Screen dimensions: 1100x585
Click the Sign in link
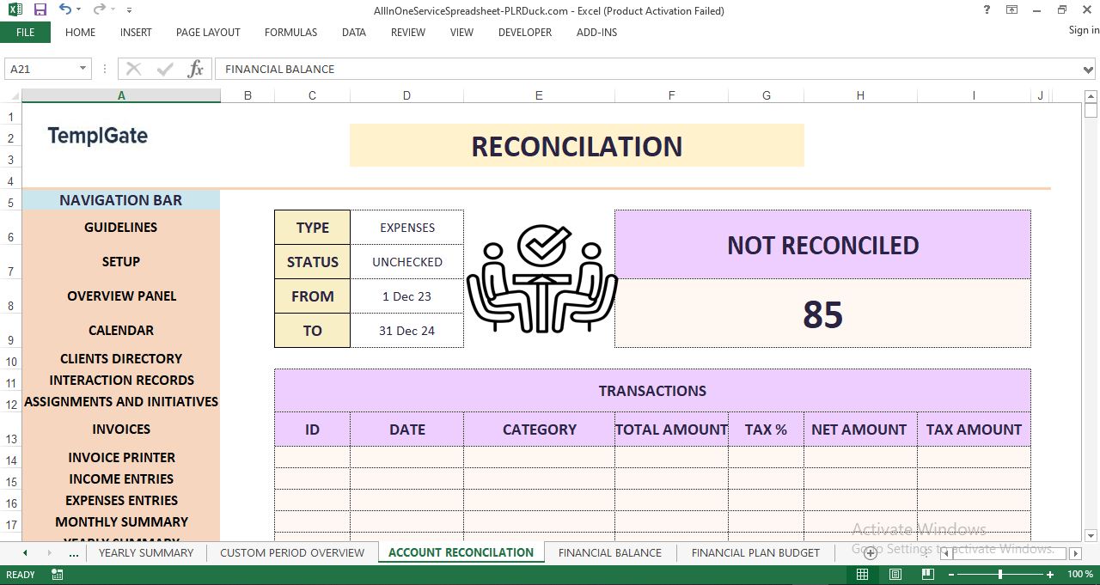pyautogui.click(x=1084, y=30)
